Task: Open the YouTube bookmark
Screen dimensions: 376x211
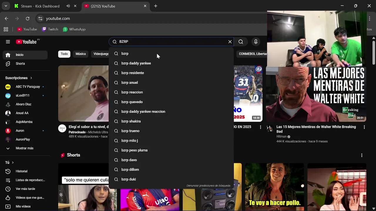Action: coord(27,29)
